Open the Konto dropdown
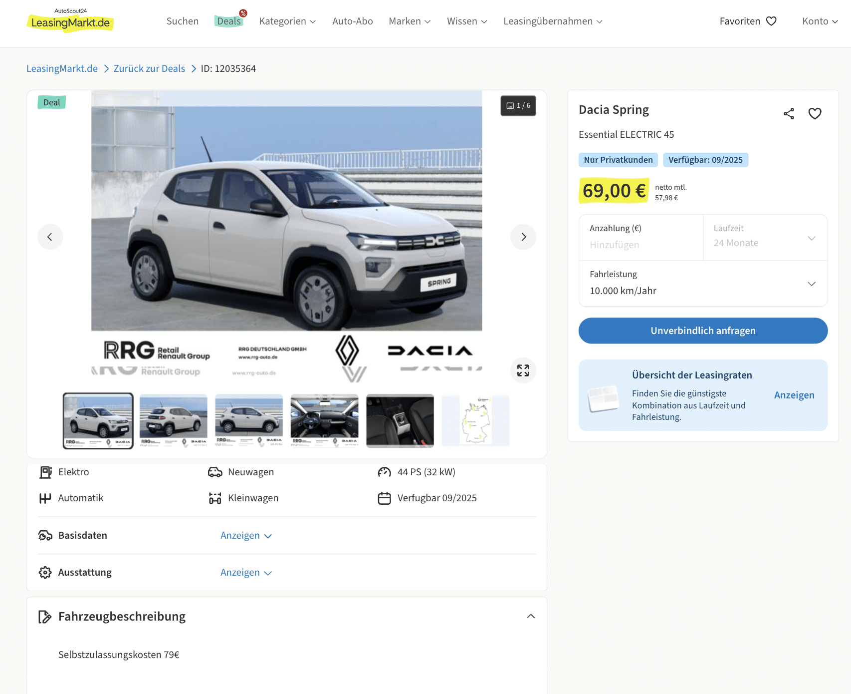Image resolution: width=851 pixels, height=694 pixels. 820,21
